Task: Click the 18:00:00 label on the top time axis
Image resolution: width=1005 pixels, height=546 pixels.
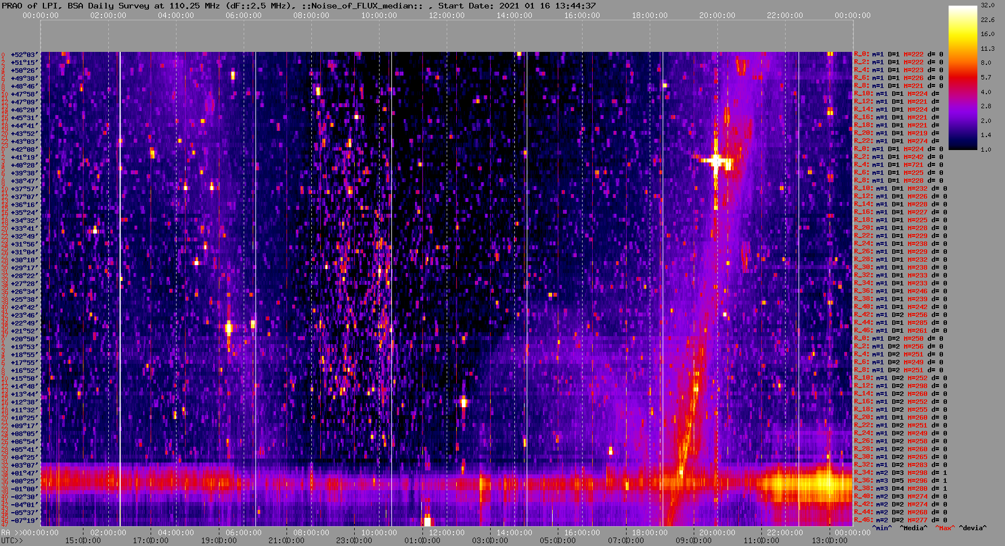Action: [650, 15]
